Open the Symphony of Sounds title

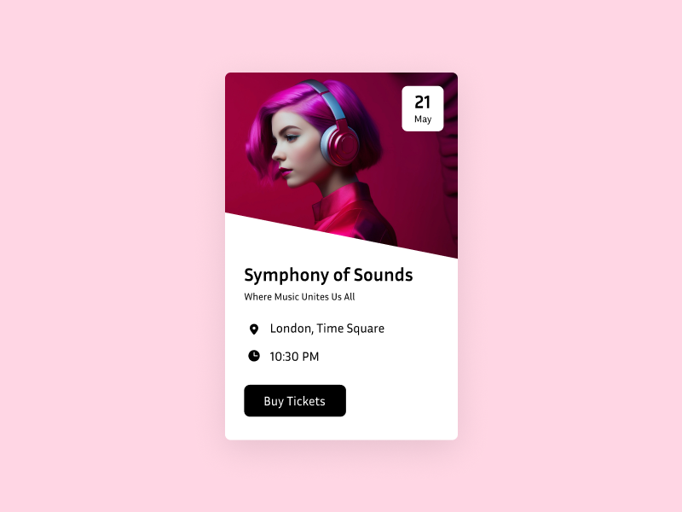328,275
